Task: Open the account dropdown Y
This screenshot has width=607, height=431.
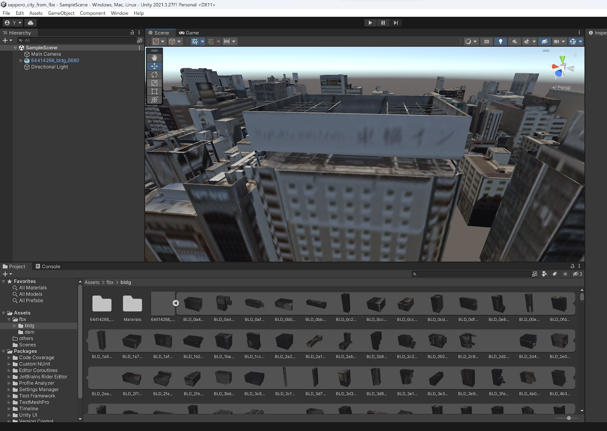Action: coord(13,23)
